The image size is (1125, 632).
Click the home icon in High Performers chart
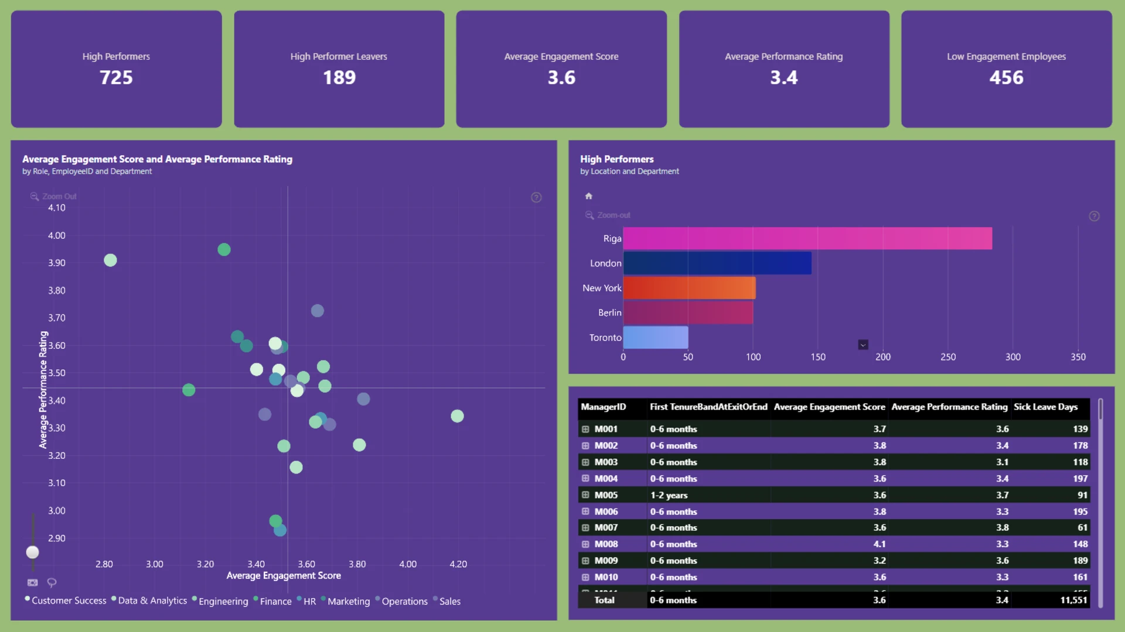pos(589,196)
